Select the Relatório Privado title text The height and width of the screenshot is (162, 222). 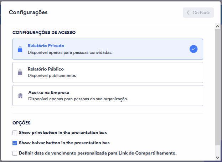[x=46, y=46]
